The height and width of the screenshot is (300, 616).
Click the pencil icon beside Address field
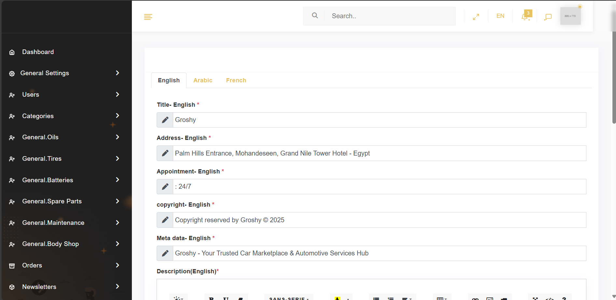pyautogui.click(x=165, y=153)
